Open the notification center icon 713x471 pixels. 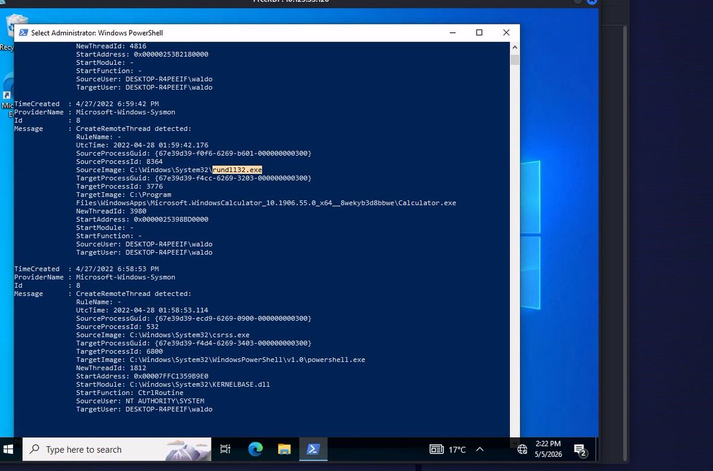(x=581, y=450)
